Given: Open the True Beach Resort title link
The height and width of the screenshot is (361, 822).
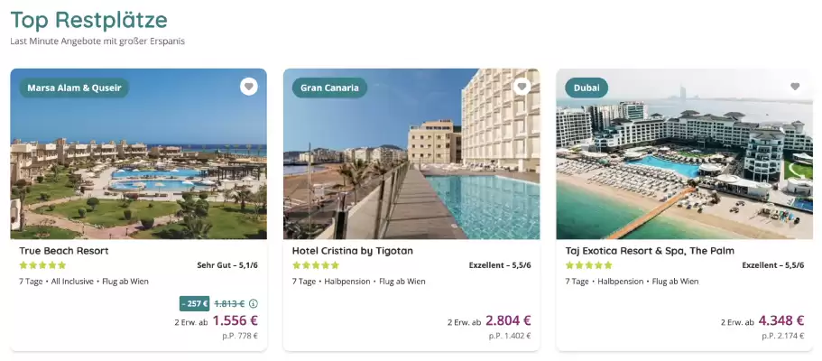Looking at the screenshot, I should [x=64, y=250].
